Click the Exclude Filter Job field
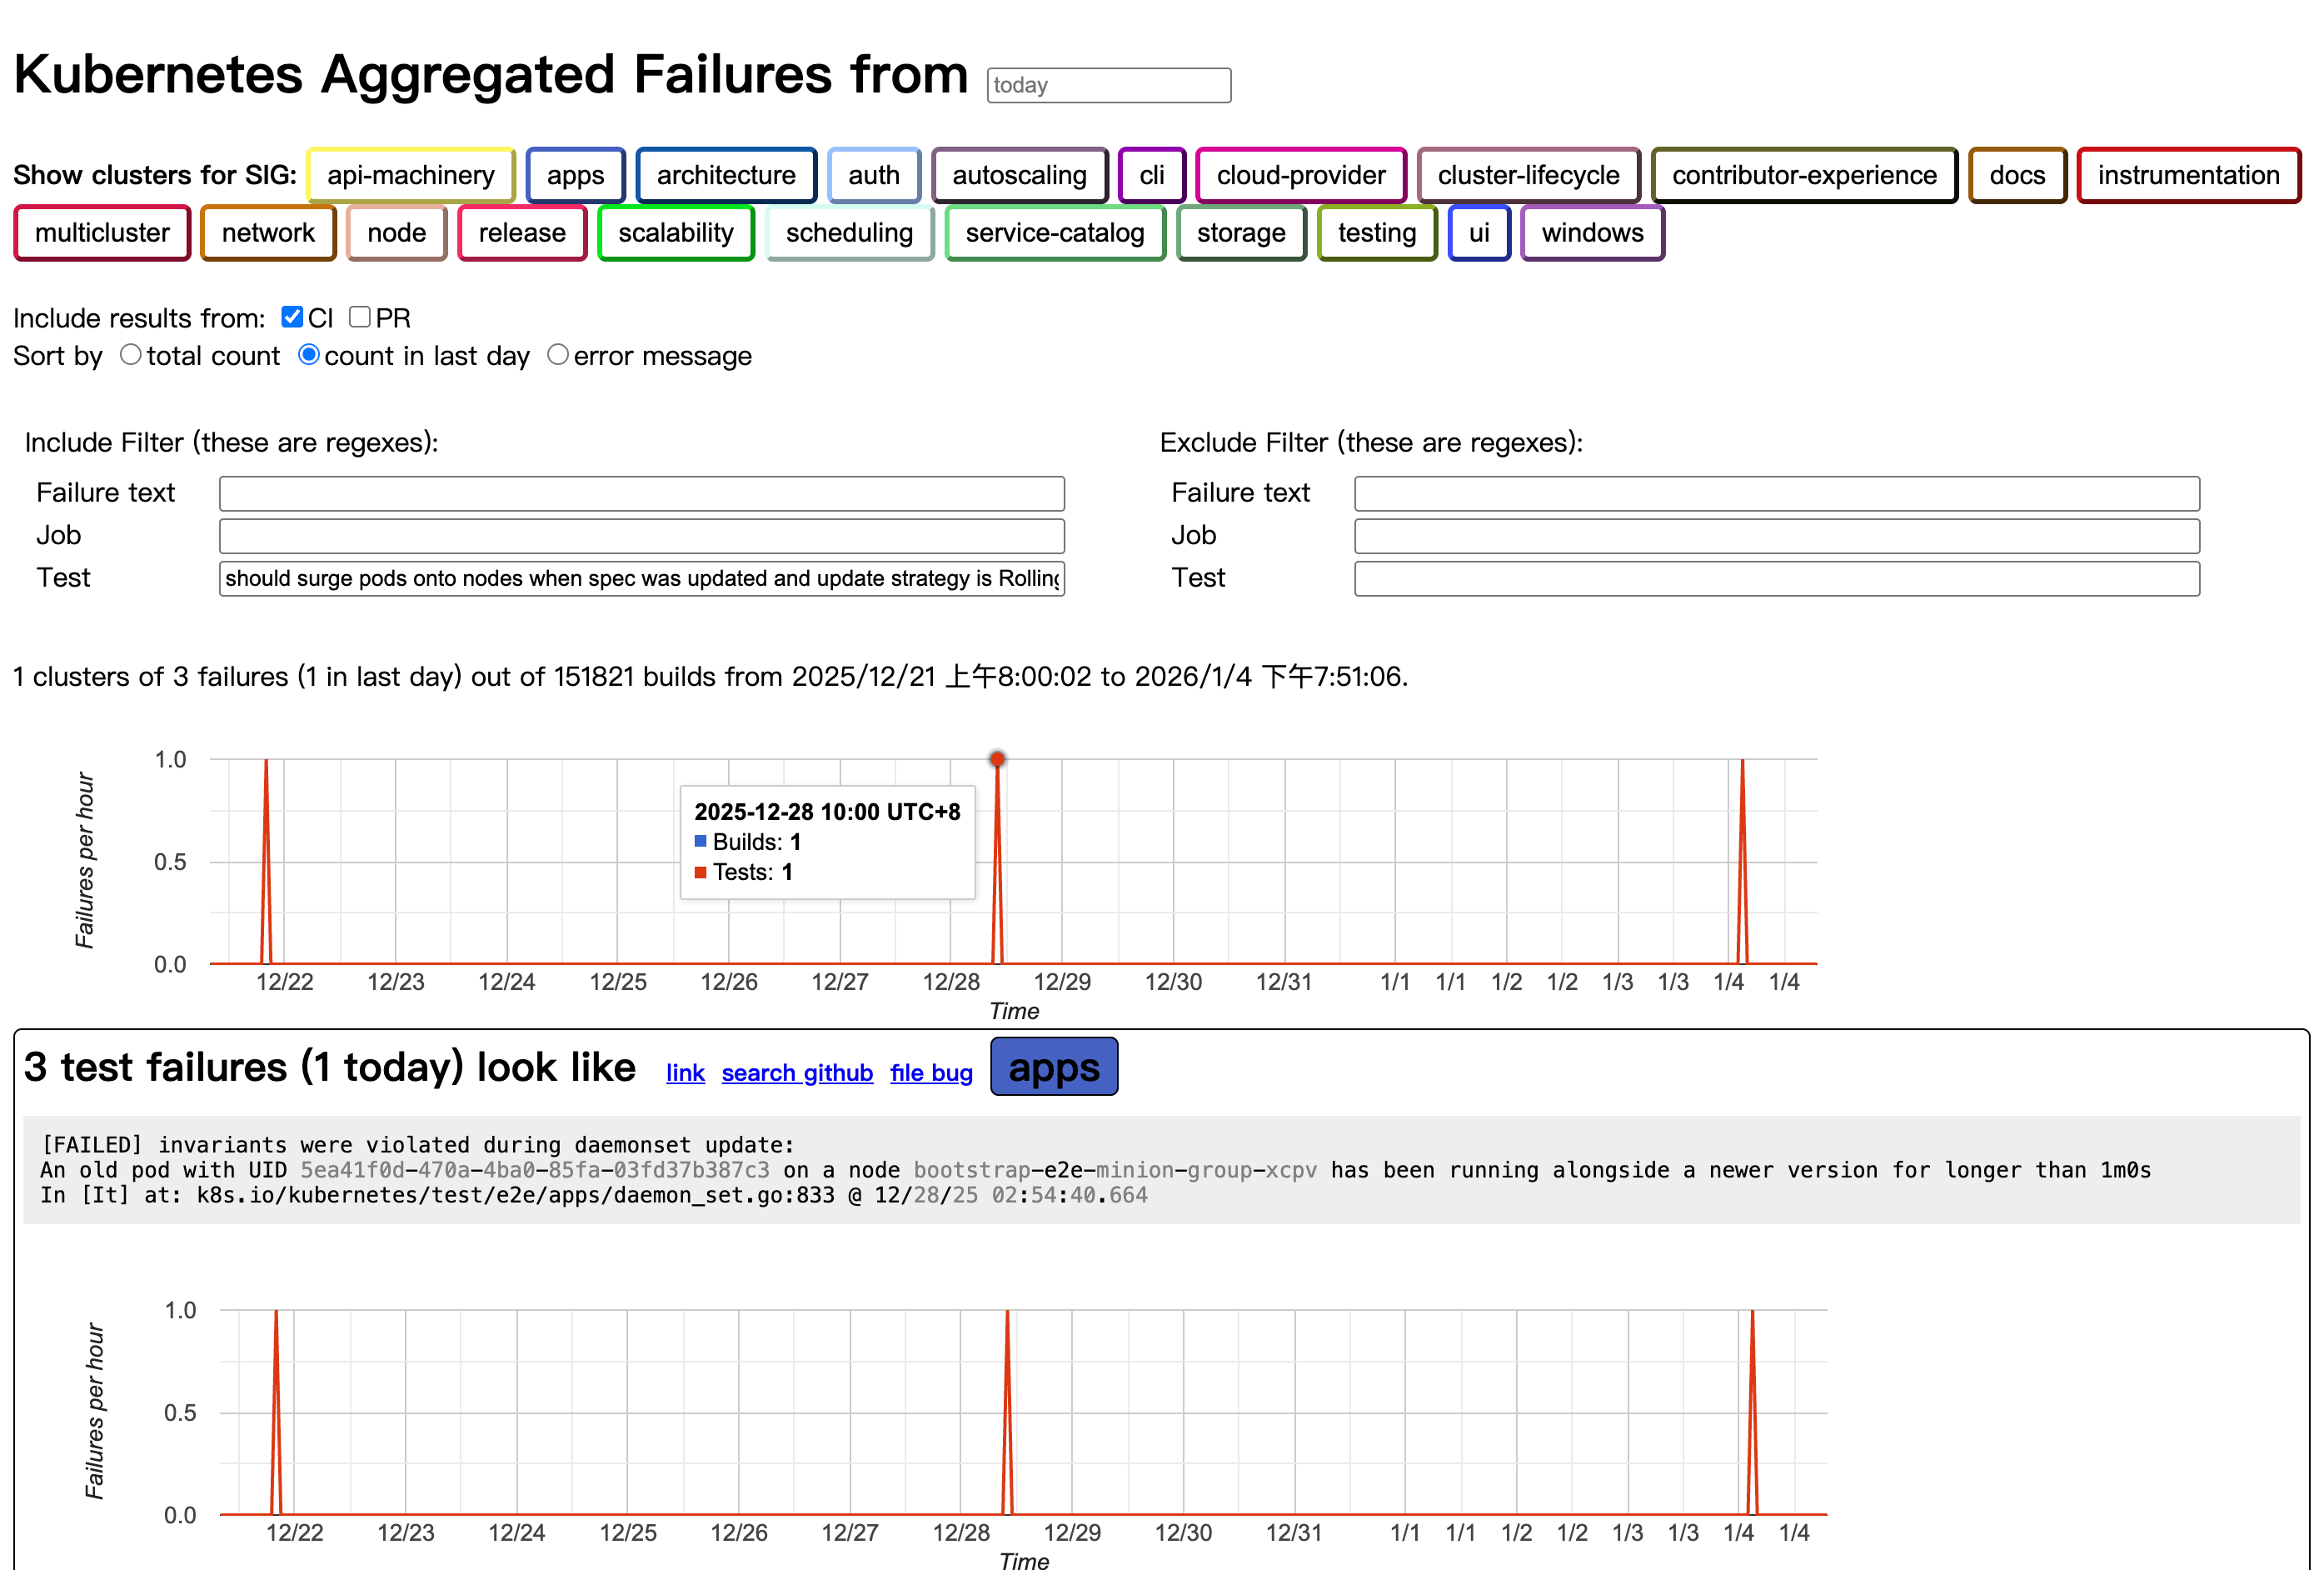The width and height of the screenshot is (2324, 1570). coord(1776,537)
